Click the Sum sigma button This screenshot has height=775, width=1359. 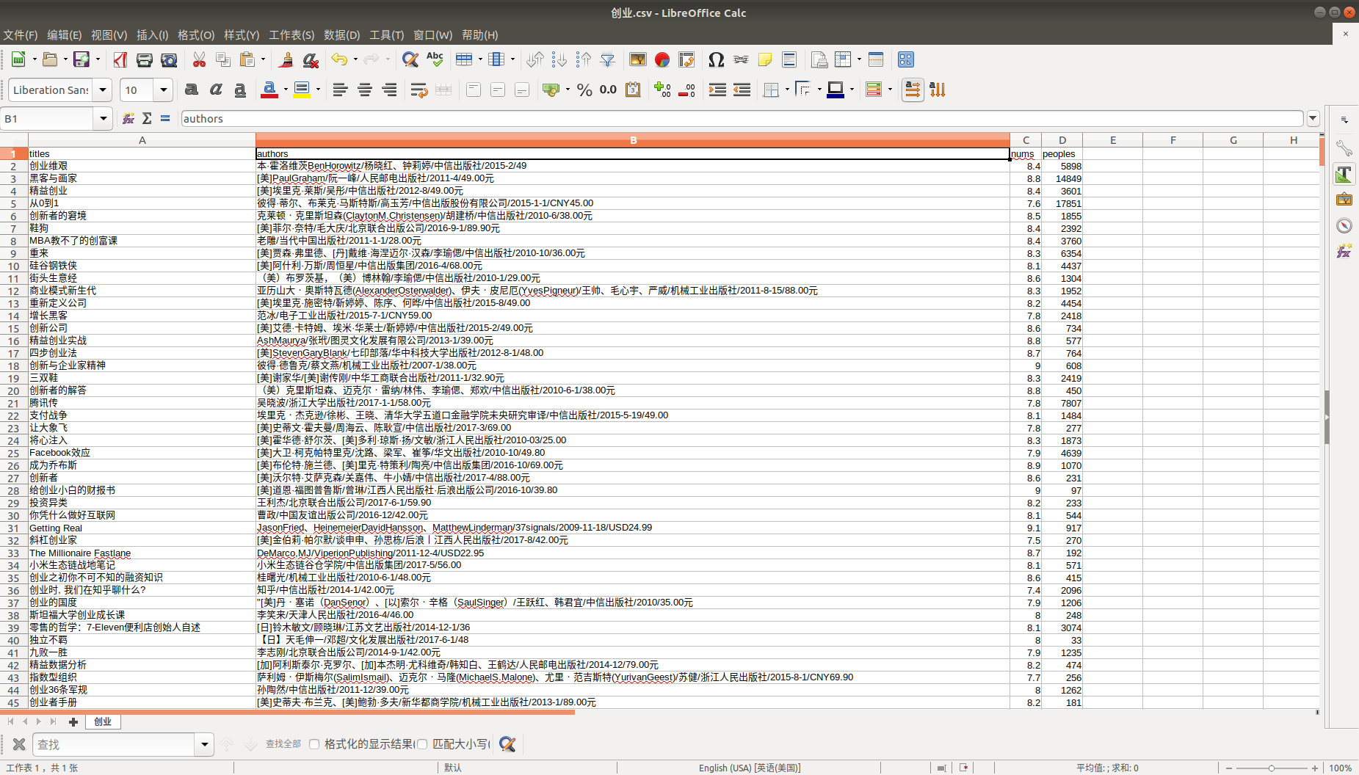tap(147, 118)
